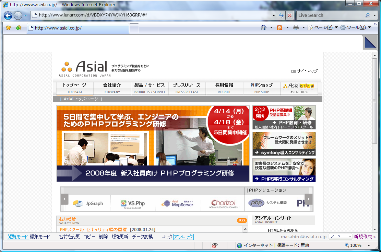Click the red X Stop loading icon

(290, 15)
